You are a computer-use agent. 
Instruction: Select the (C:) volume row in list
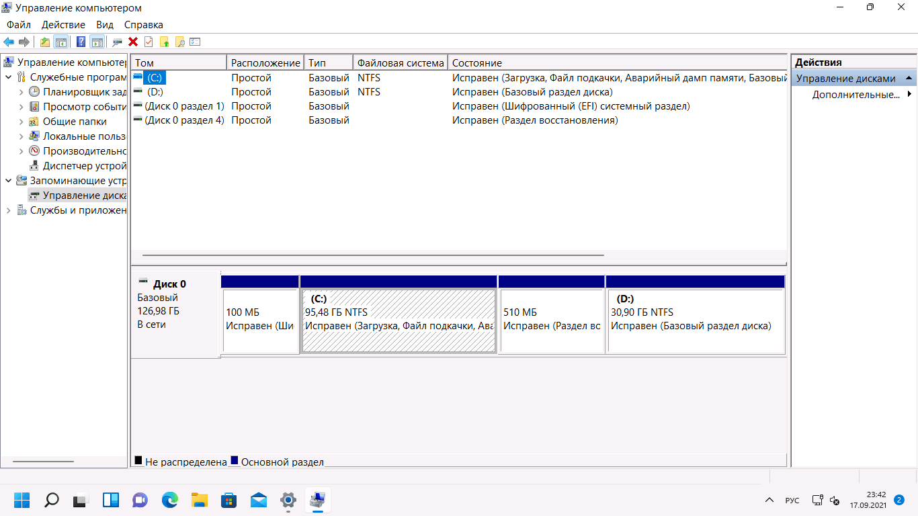tap(458, 78)
